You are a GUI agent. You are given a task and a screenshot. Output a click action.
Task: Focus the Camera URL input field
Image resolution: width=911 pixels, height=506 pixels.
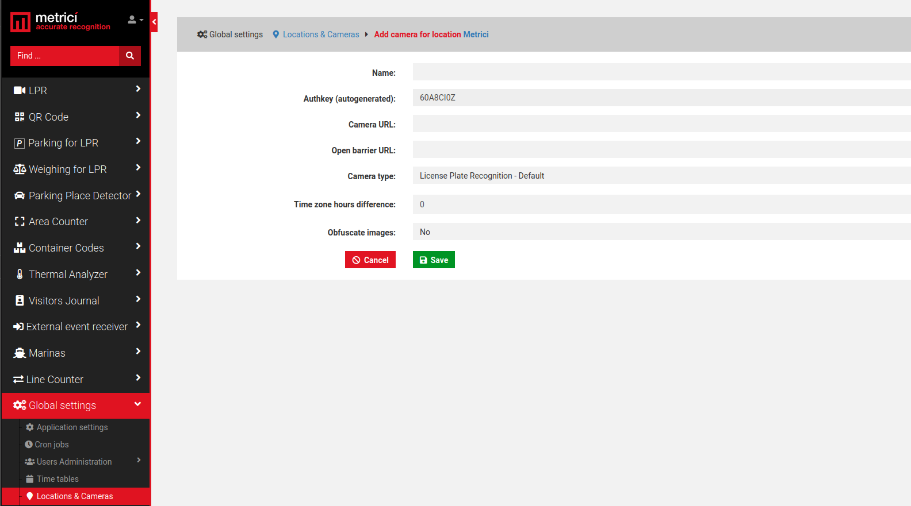(661, 123)
